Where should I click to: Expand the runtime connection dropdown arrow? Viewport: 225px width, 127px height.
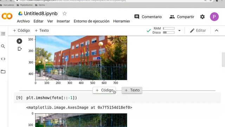coord(179,31)
